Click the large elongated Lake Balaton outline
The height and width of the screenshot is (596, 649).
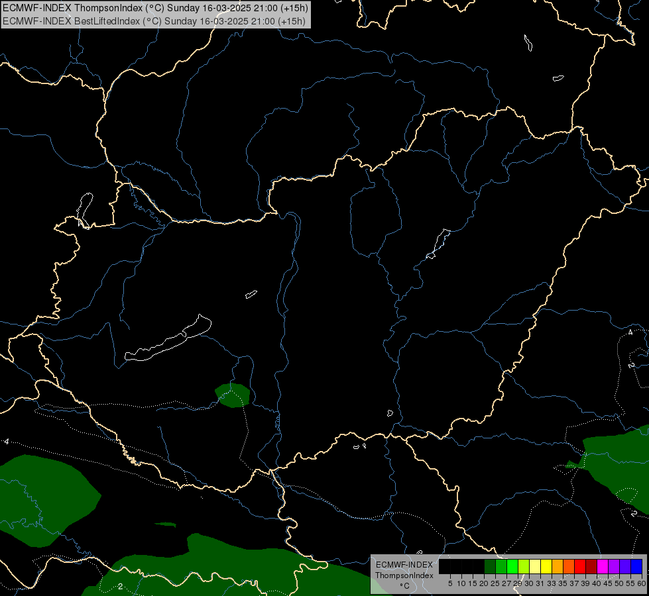(168, 338)
